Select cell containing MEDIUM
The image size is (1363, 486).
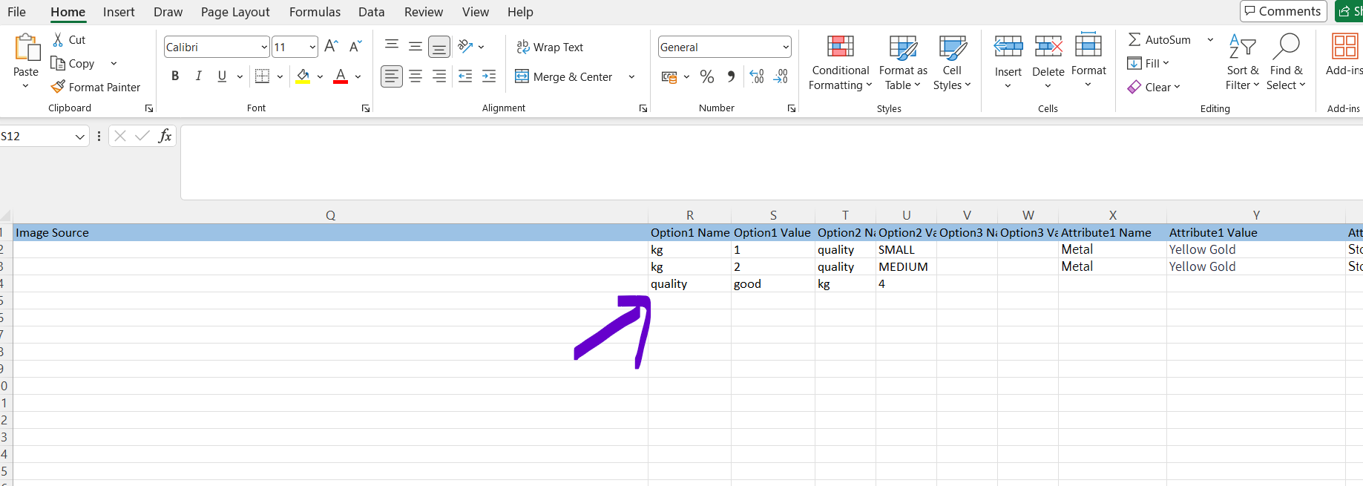(x=906, y=266)
